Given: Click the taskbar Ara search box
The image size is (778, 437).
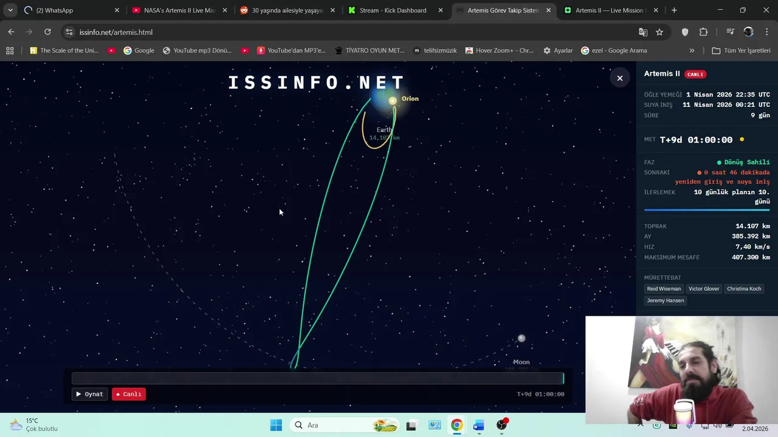Looking at the screenshot, I should pos(345,425).
